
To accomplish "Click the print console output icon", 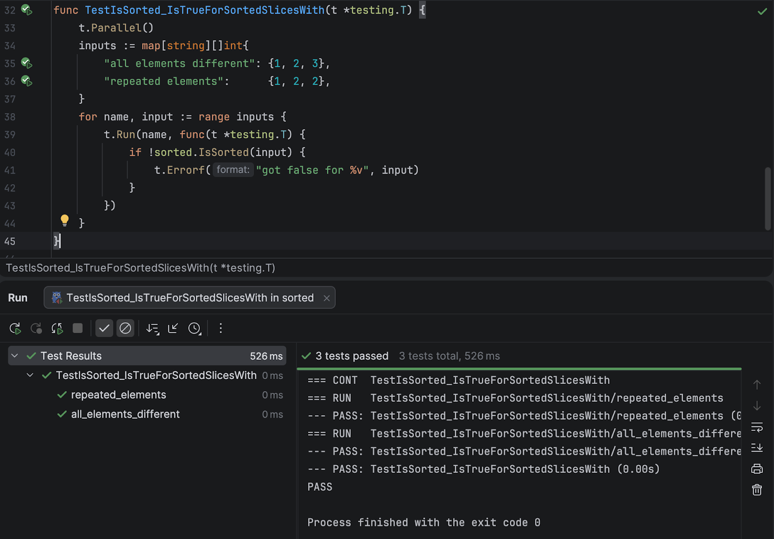I will coord(757,469).
